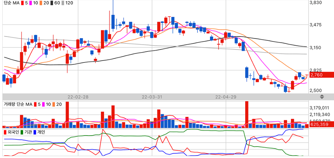334x158 pixels.
Task: Select the red 5-day swatch in price MA legend
Action: tap(23, 3)
